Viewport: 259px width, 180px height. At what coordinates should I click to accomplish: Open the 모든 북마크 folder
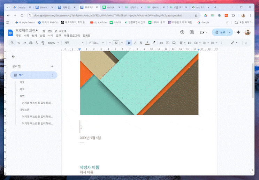pos(243,22)
